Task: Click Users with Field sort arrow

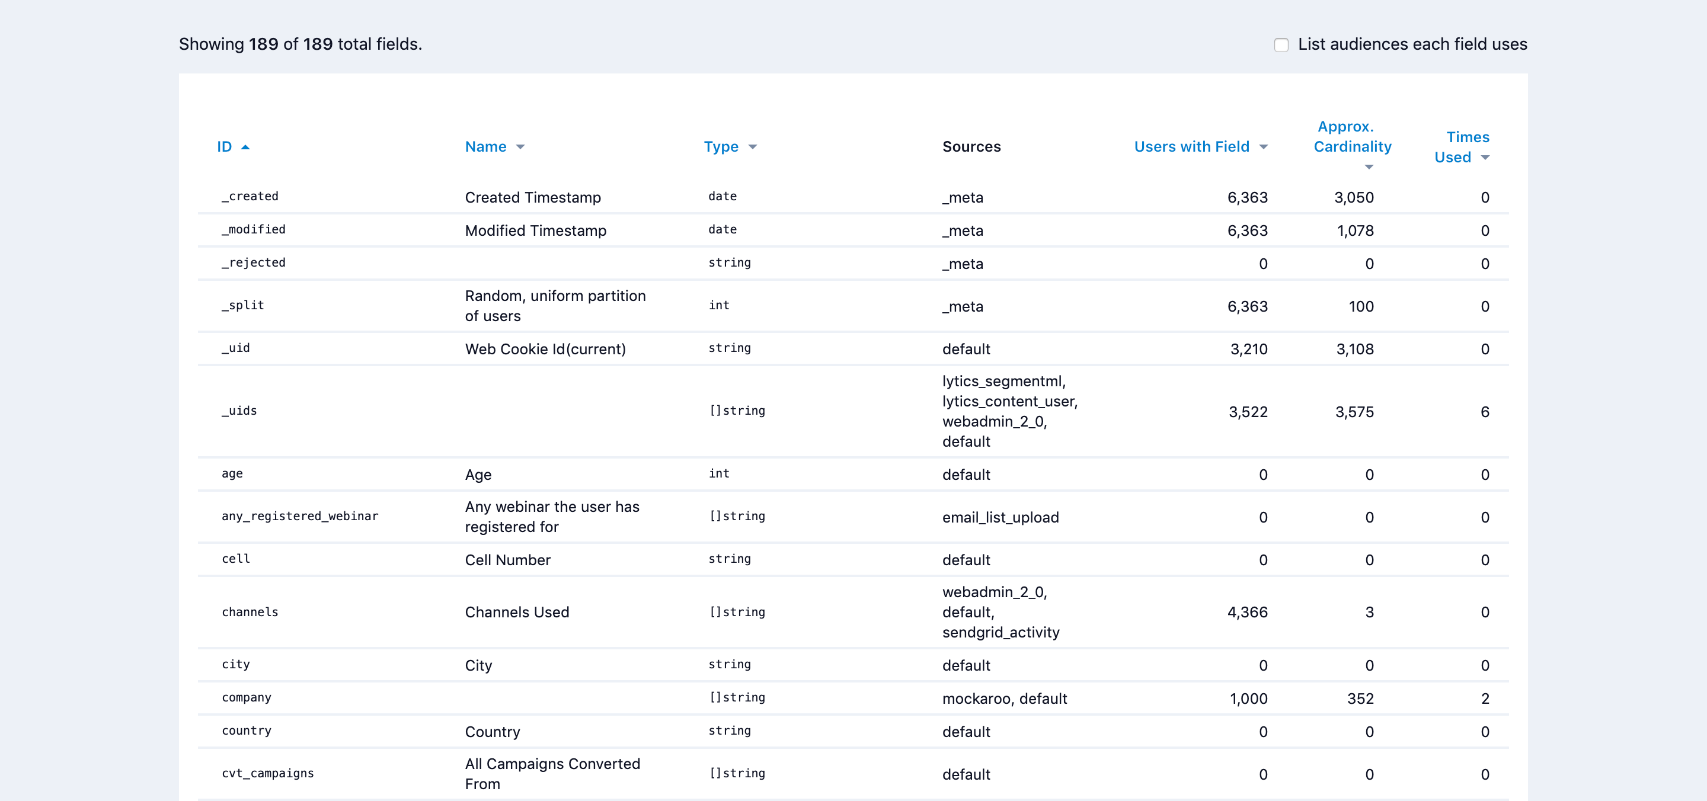Action: [1263, 147]
